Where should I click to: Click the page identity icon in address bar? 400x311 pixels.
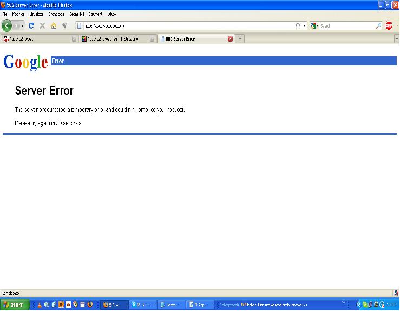point(80,26)
